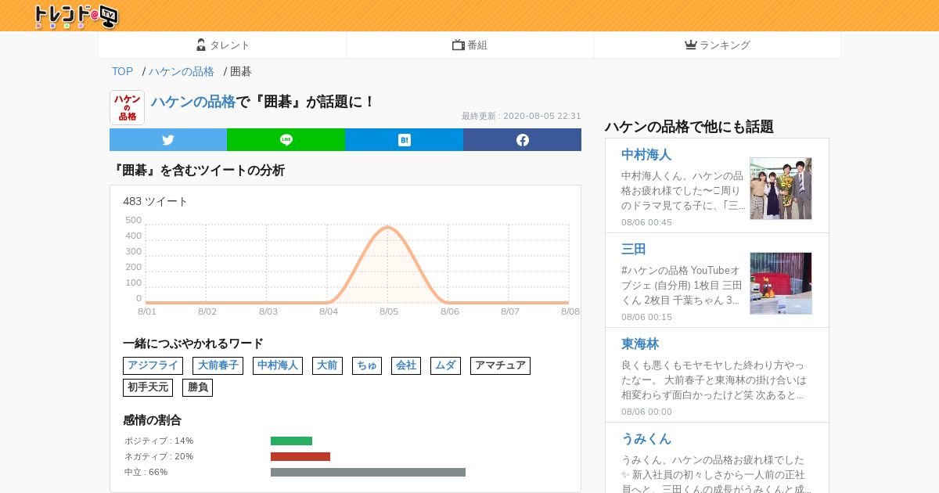Click ハケンの品格 link in the heading
This screenshot has width=939, height=493.
click(193, 102)
